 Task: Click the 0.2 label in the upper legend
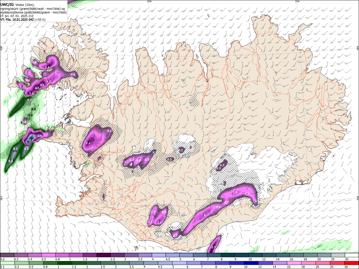click(x=2, y=259)
